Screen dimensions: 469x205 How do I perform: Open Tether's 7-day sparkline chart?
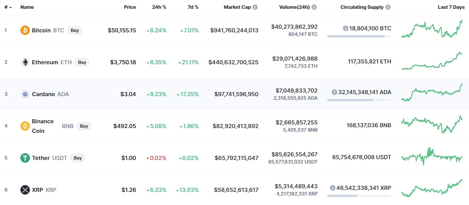[432, 156]
